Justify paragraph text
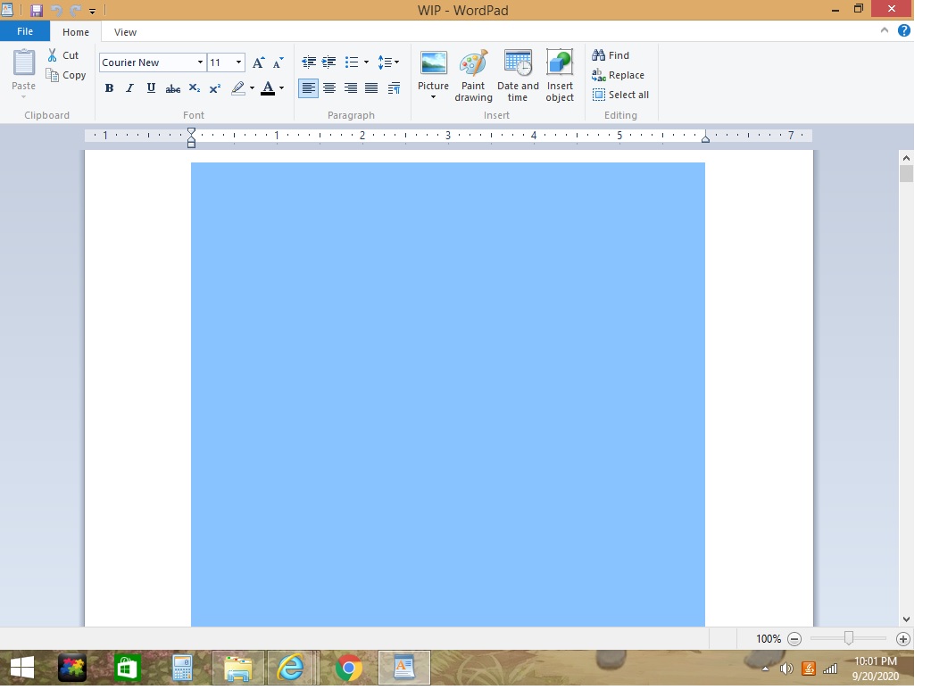931x698 pixels. point(371,89)
